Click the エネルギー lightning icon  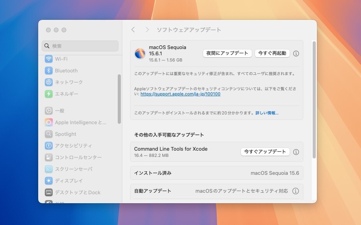tap(49, 94)
